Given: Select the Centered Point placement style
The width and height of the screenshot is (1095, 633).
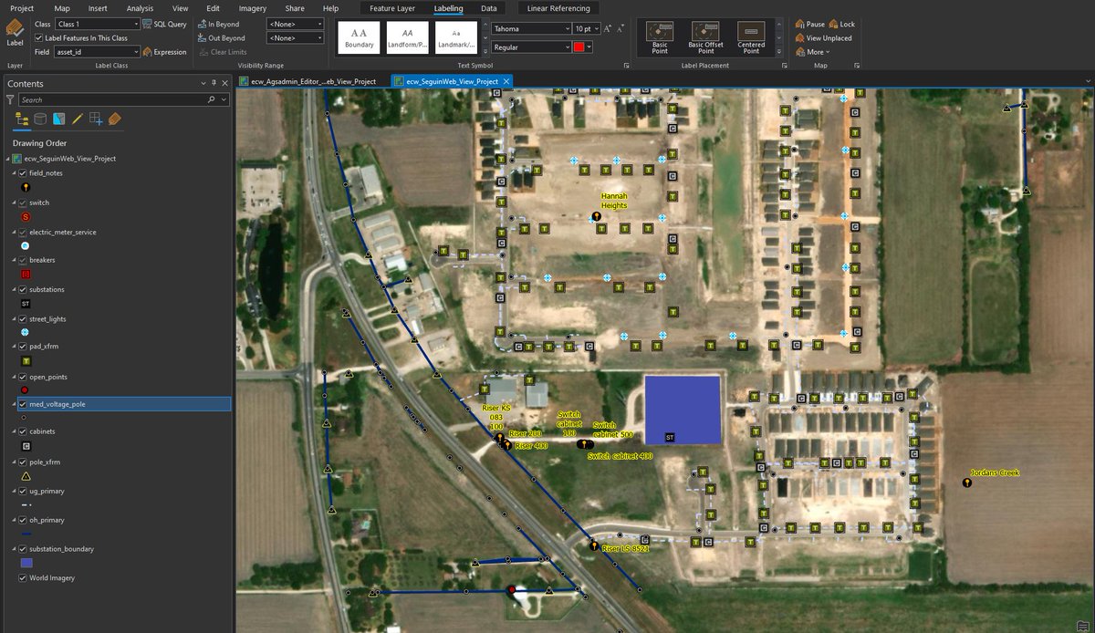Looking at the screenshot, I should coord(751,37).
